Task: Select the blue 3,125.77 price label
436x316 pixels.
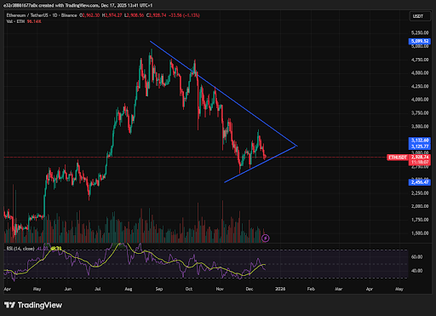Action: tap(420, 147)
